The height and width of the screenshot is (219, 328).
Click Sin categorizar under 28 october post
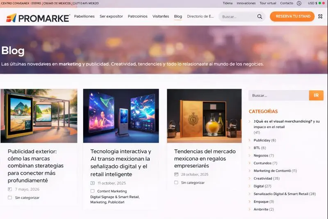coord(193,182)
